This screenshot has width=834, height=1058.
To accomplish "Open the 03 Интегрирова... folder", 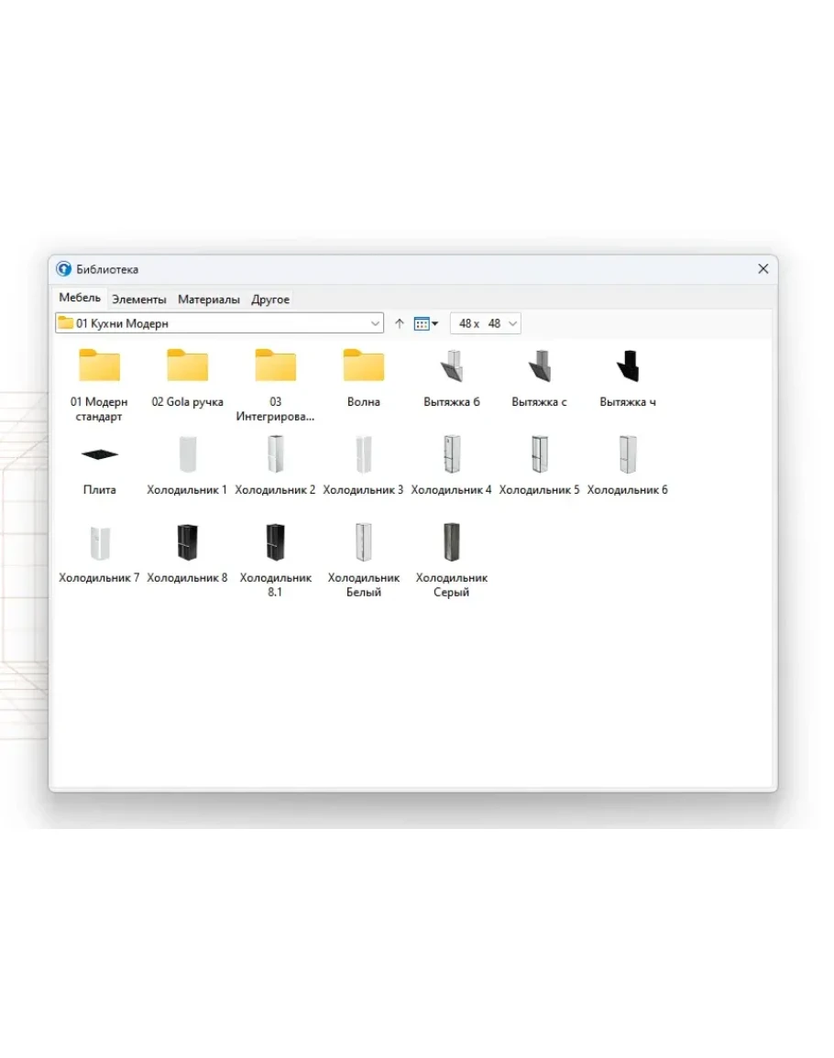I will 275,365.
